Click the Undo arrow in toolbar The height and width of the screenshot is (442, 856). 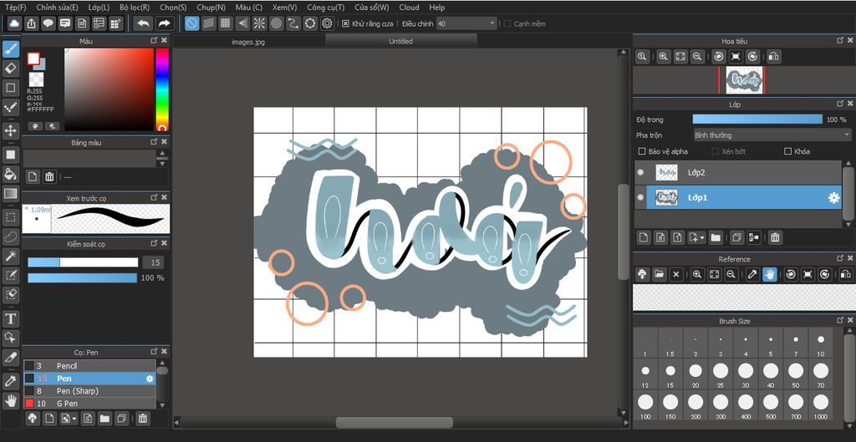point(143,23)
